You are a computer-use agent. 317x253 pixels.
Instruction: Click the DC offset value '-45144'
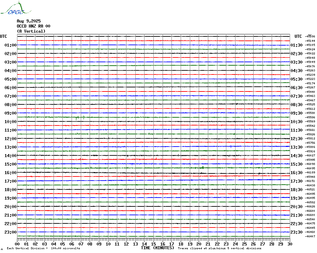click(310, 41)
